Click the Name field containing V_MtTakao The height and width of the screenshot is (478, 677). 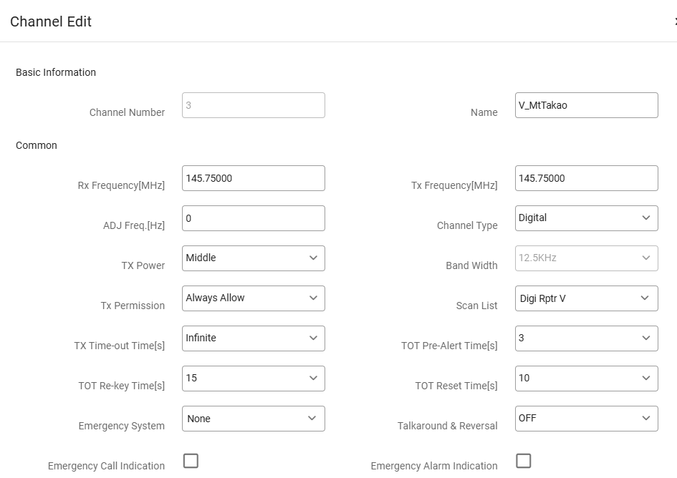586,105
